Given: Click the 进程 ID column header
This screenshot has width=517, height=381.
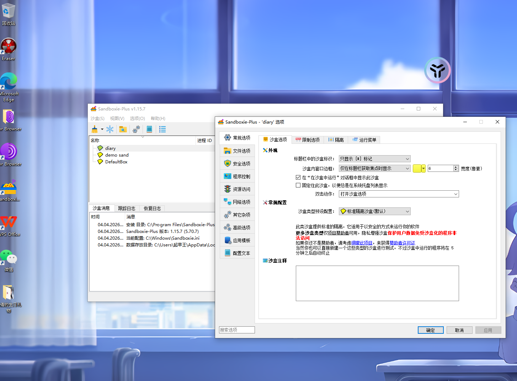Looking at the screenshot, I should [205, 141].
